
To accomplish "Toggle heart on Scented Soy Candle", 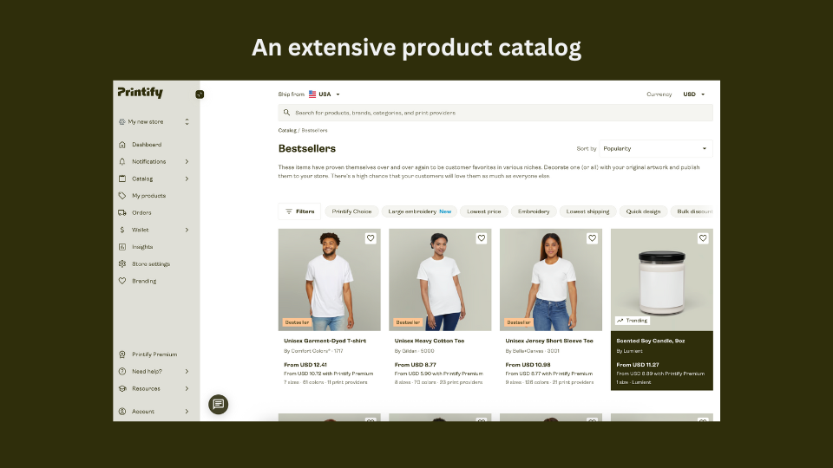I will point(703,237).
